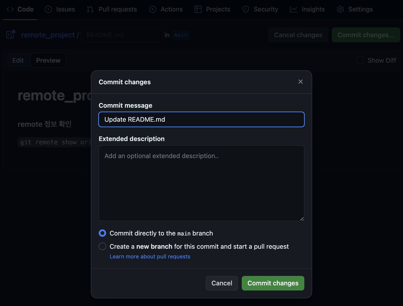Screen dimensions: 403x306
Task: Click the 'Commit message' label
Action: tap(125, 105)
